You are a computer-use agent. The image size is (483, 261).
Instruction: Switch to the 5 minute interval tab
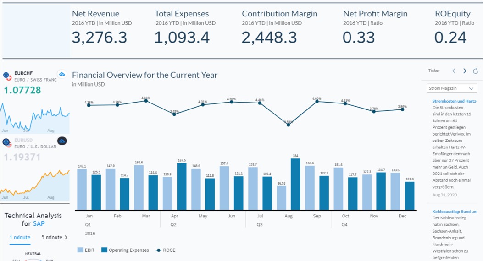click(x=51, y=237)
